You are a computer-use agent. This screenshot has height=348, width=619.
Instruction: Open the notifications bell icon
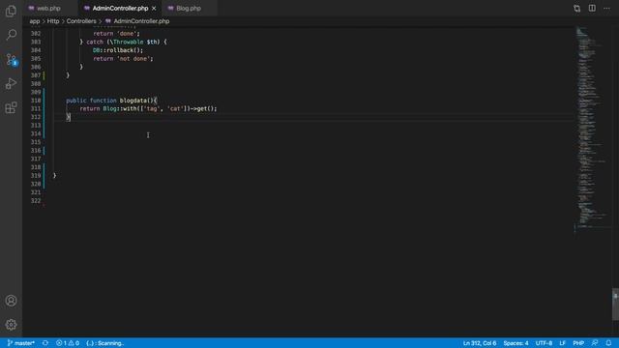point(608,343)
